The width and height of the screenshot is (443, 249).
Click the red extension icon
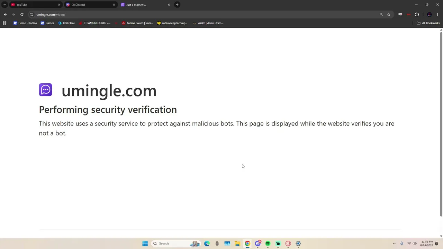pyautogui.click(x=409, y=15)
